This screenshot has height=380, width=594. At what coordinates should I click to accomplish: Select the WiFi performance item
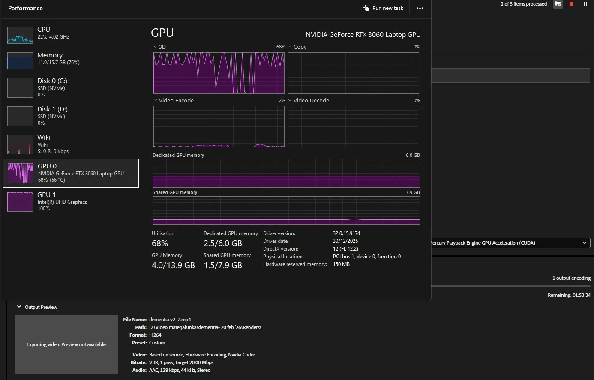71,144
